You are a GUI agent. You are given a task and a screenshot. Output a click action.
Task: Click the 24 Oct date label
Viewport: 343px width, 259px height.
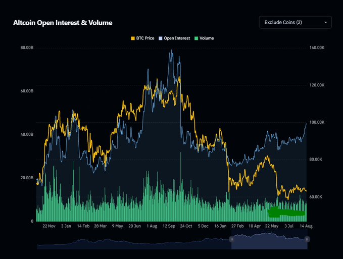pyautogui.click(x=186, y=226)
